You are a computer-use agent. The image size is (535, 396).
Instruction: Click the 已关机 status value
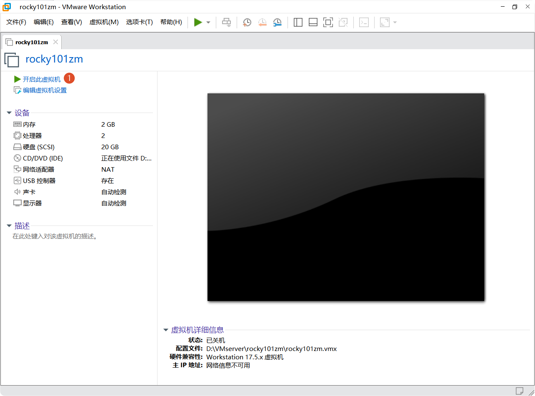[x=216, y=341]
